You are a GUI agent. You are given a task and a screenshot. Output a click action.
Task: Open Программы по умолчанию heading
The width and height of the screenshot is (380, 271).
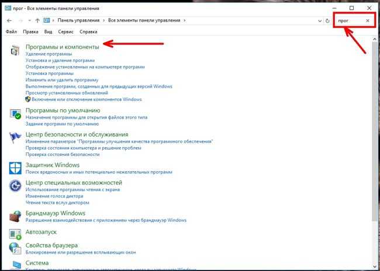(x=63, y=110)
